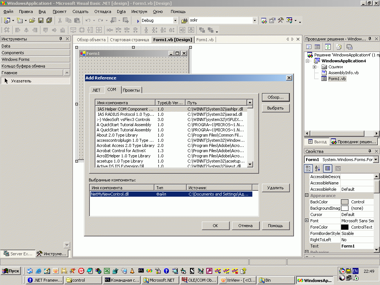Click the Align Lefts layout icon
The height and width of the screenshot is (285, 380).
pyautogui.click(x=18, y=30)
